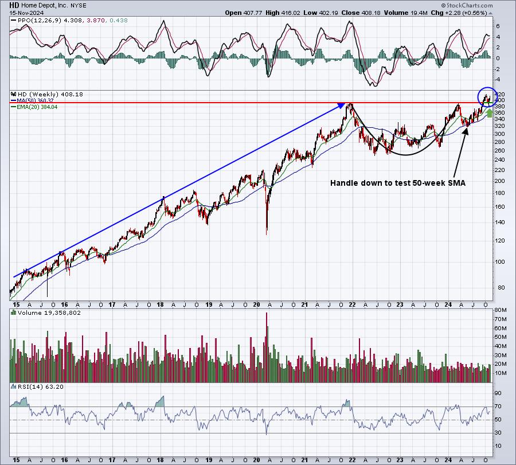Click the bold HD ticker symbol in the header

[14, 5]
